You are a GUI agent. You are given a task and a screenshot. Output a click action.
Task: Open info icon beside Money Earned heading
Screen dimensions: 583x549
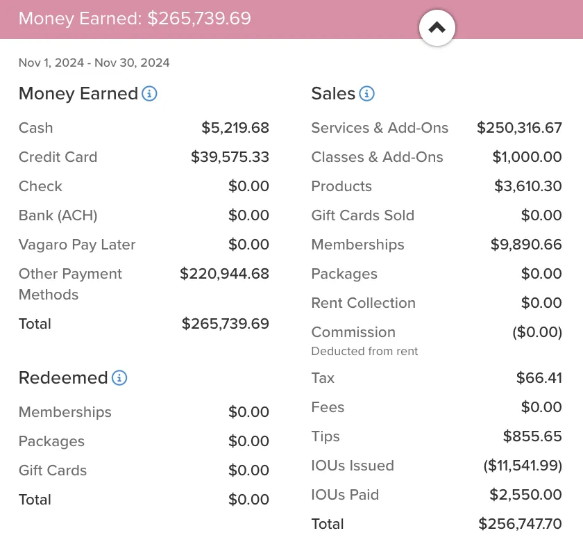[149, 93]
